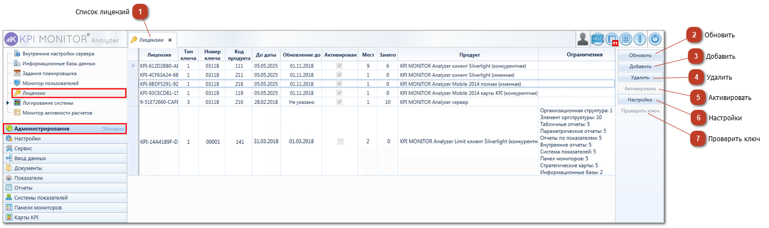Open the Документы navigation section
This screenshot has height=228, width=769.
[x=65, y=168]
